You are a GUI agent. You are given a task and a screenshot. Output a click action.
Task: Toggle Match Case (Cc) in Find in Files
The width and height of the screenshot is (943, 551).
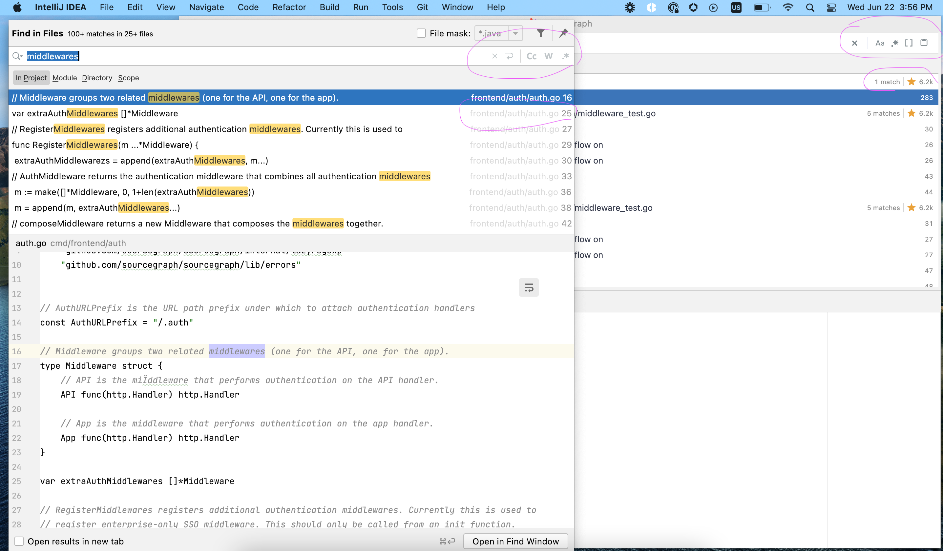(531, 56)
